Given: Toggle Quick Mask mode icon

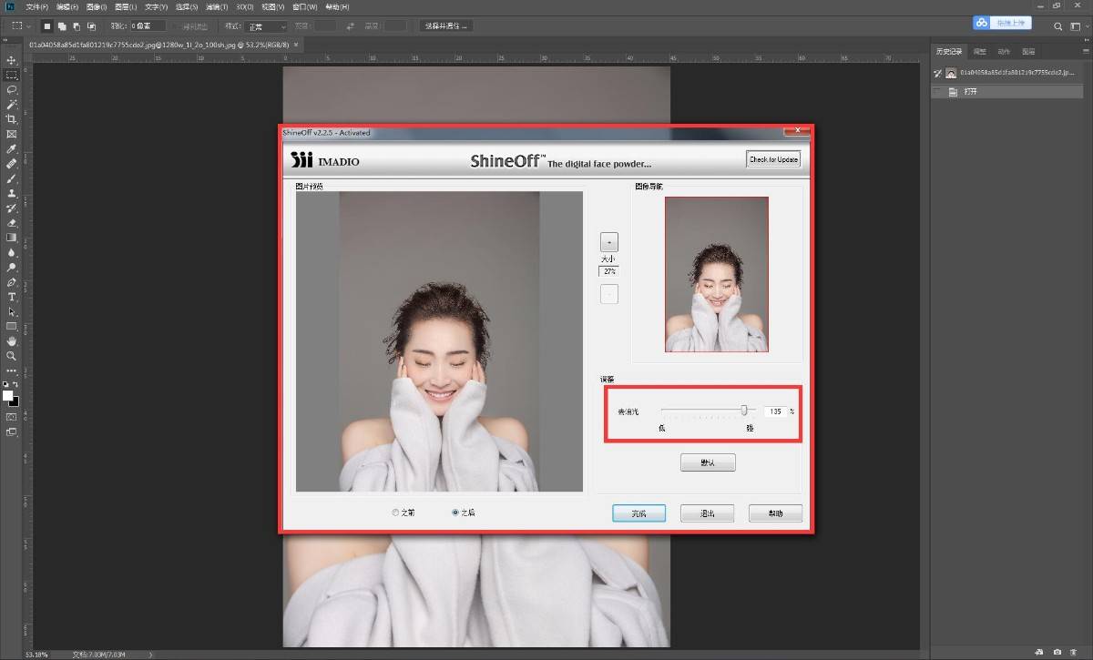Looking at the screenshot, I should coord(12,417).
